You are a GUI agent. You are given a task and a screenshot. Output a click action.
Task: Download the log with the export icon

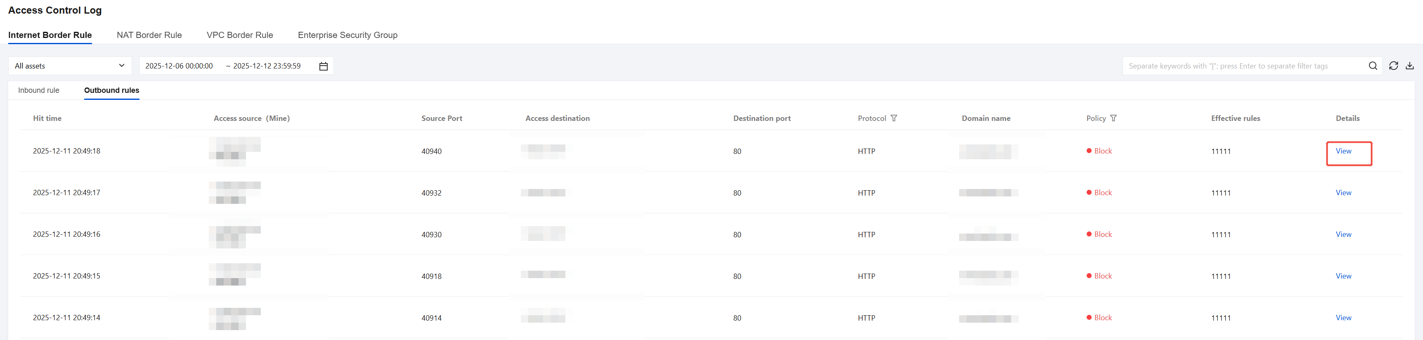[1410, 66]
